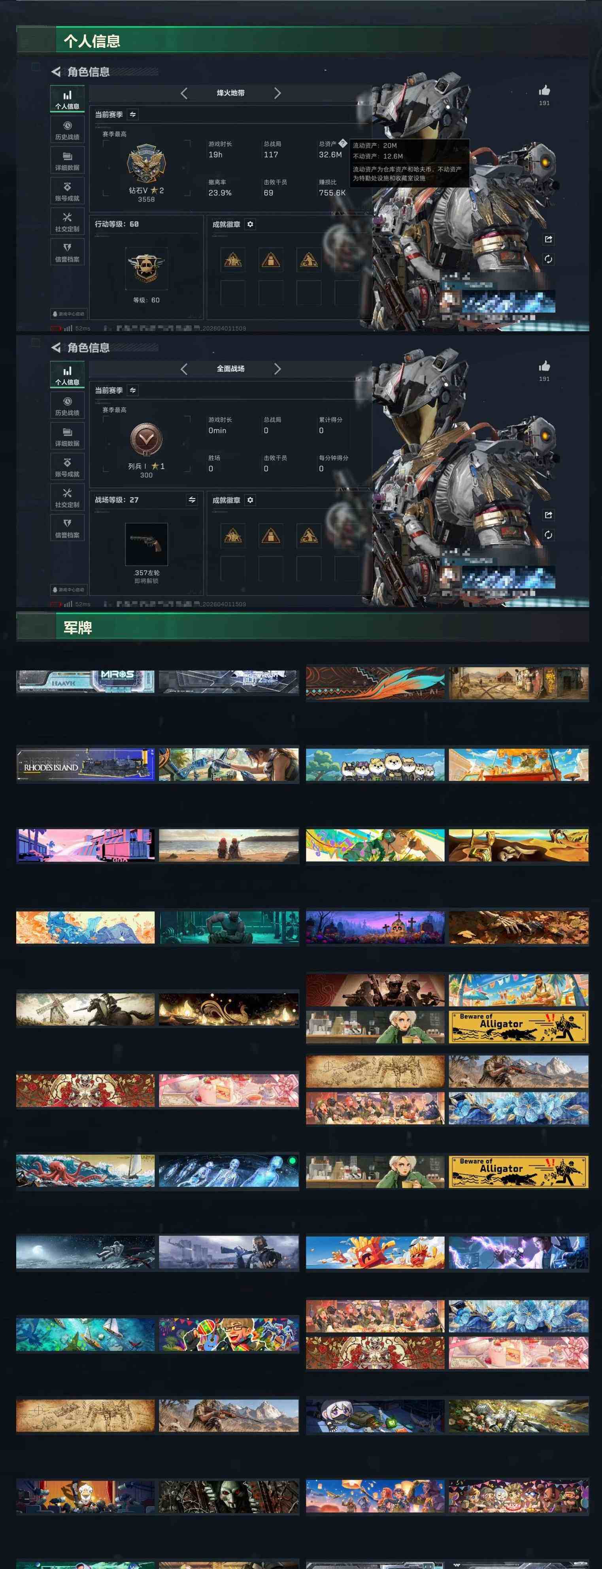This screenshot has width=602, height=1569.
Task: Open 详细数据 tab in 全面战场 panel
Action: pos(67,437)
